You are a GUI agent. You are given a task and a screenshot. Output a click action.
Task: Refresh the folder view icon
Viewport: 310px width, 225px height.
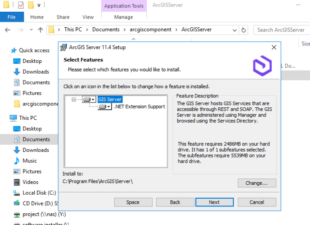[x=244, y=30]
